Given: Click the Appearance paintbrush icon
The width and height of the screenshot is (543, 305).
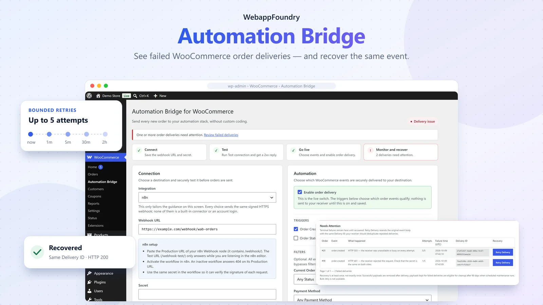Looking at the screenshot, I should click(90, 273).
